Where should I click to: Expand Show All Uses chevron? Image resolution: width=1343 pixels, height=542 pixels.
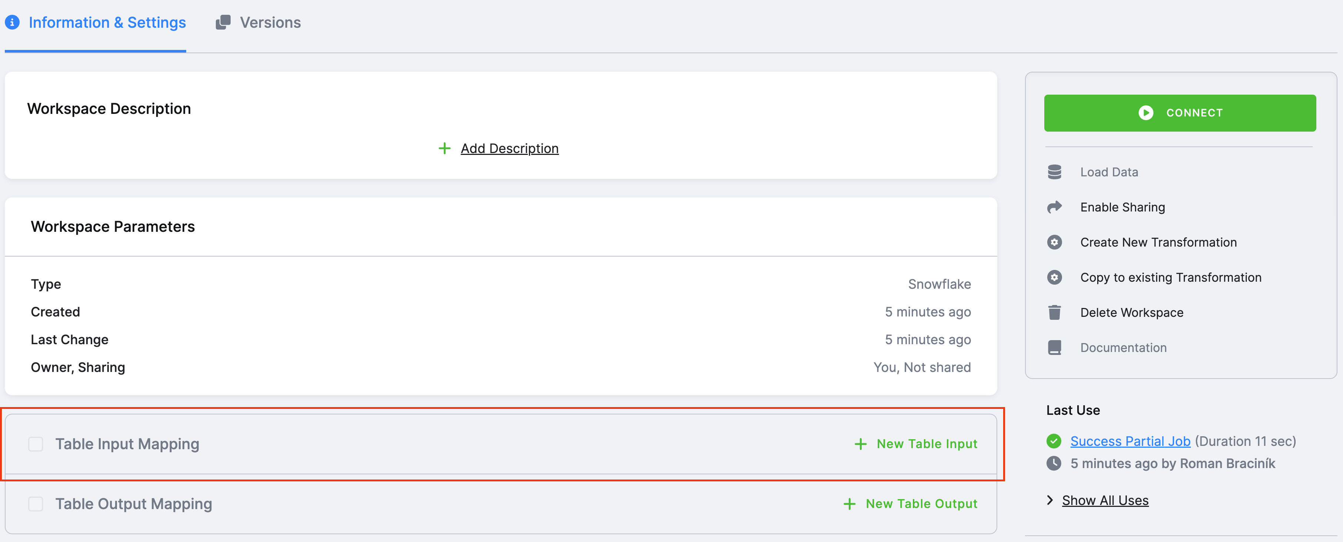[1049, 500]
